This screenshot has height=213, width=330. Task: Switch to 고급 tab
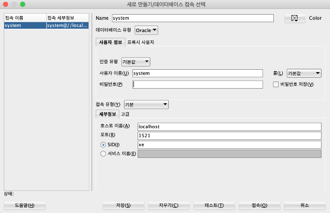[x=125, y=114]
